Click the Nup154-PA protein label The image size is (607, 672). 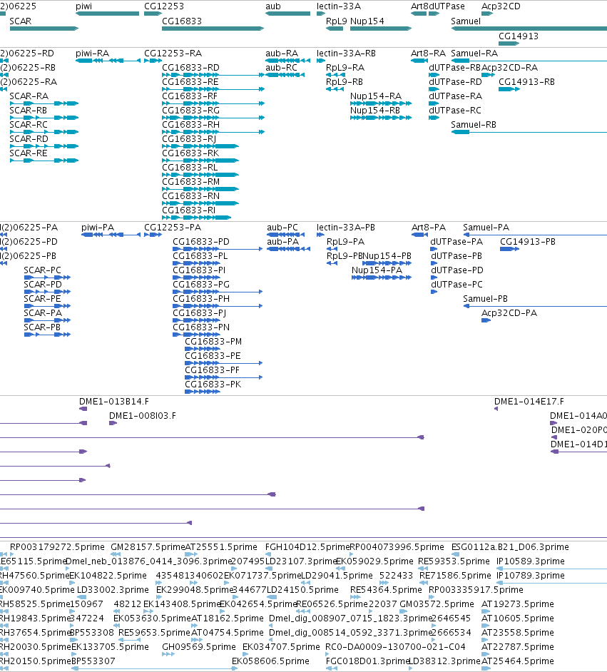click(377, 270)
